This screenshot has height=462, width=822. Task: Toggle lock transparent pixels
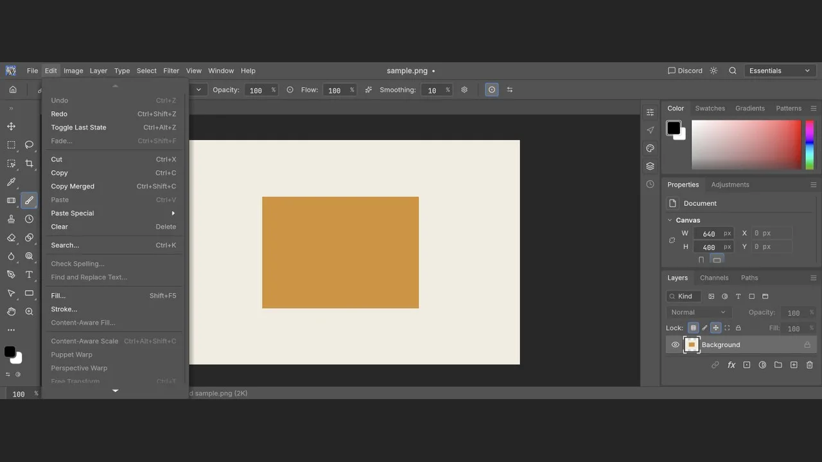click(x=693, y=328)
